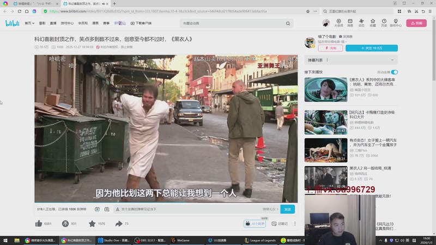Viewport: 436px width, 245px height.
Task: Open the 动态 feed icon
Action: click(x=361, y=23)
